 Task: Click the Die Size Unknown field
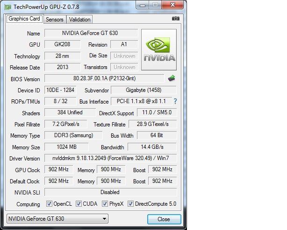pyautogui.click(x=124, y=56)
